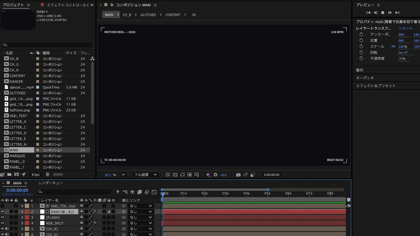
Task: Delete selected item with the trash icon
Action: [48, 174]
